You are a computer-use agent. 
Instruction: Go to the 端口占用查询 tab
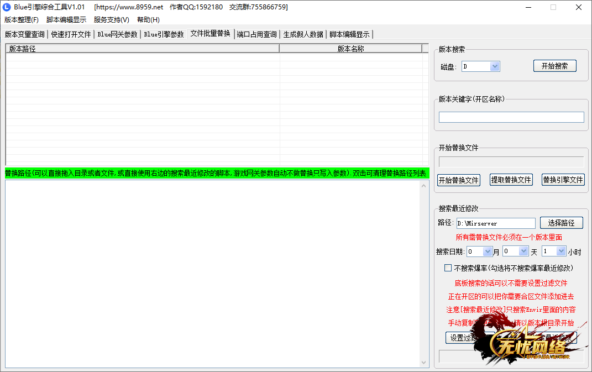coord(256,34)
